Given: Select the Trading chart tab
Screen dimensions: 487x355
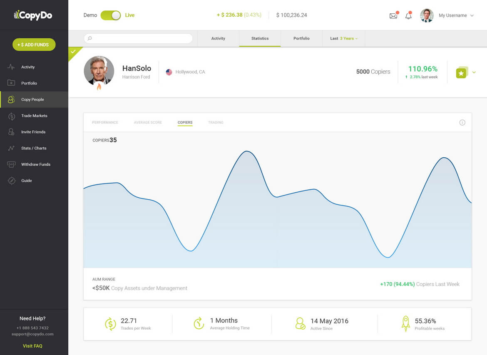Looking at the screenshot, I should click(x=216, y=122).
